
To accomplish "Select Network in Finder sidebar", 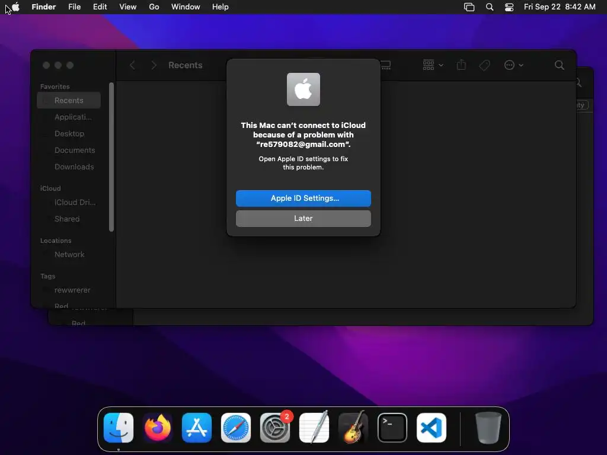I will click(69, 255).
